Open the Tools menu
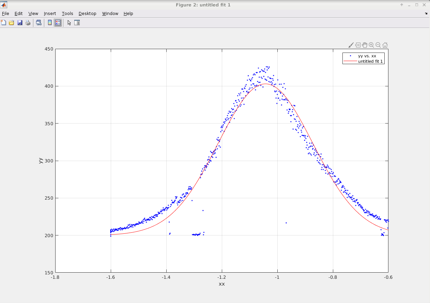This screenshot has width=430, height=303. 67,14
